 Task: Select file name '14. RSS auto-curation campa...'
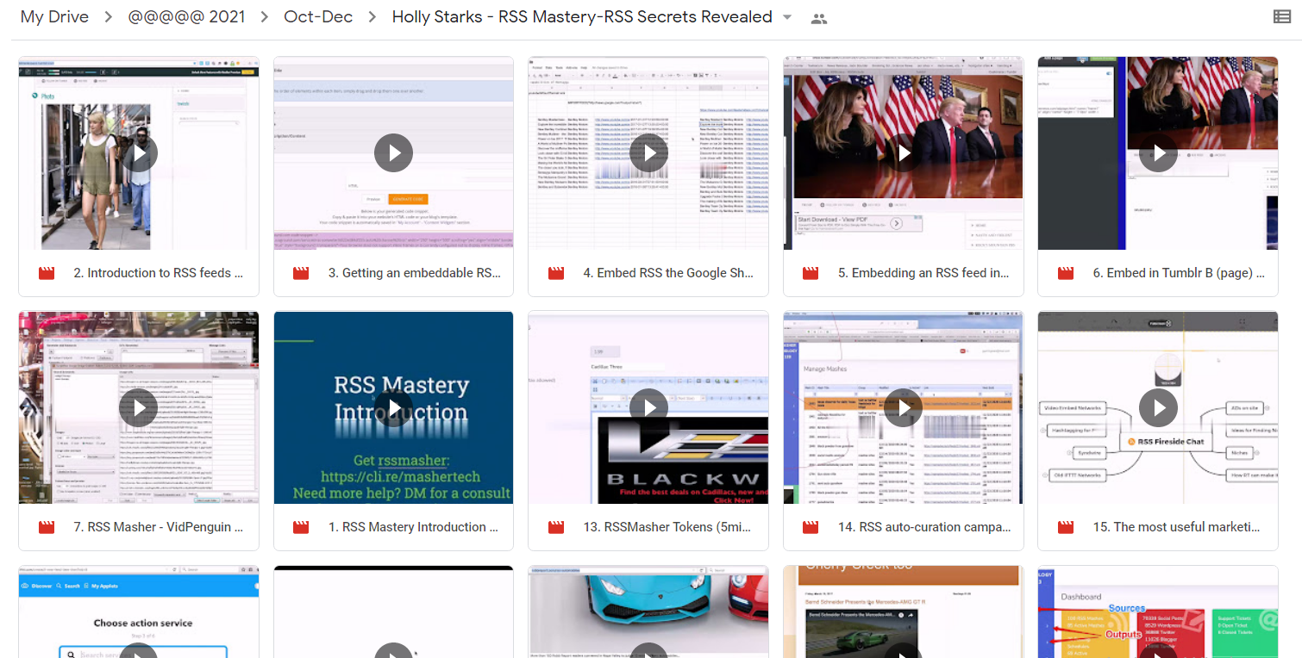(923, 527)
